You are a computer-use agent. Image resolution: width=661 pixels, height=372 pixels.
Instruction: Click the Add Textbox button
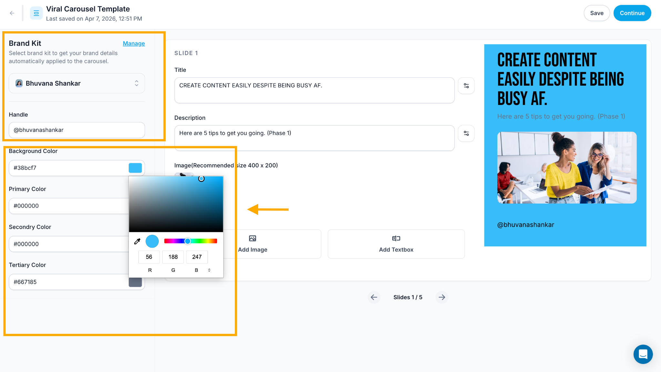pos(396,244)
